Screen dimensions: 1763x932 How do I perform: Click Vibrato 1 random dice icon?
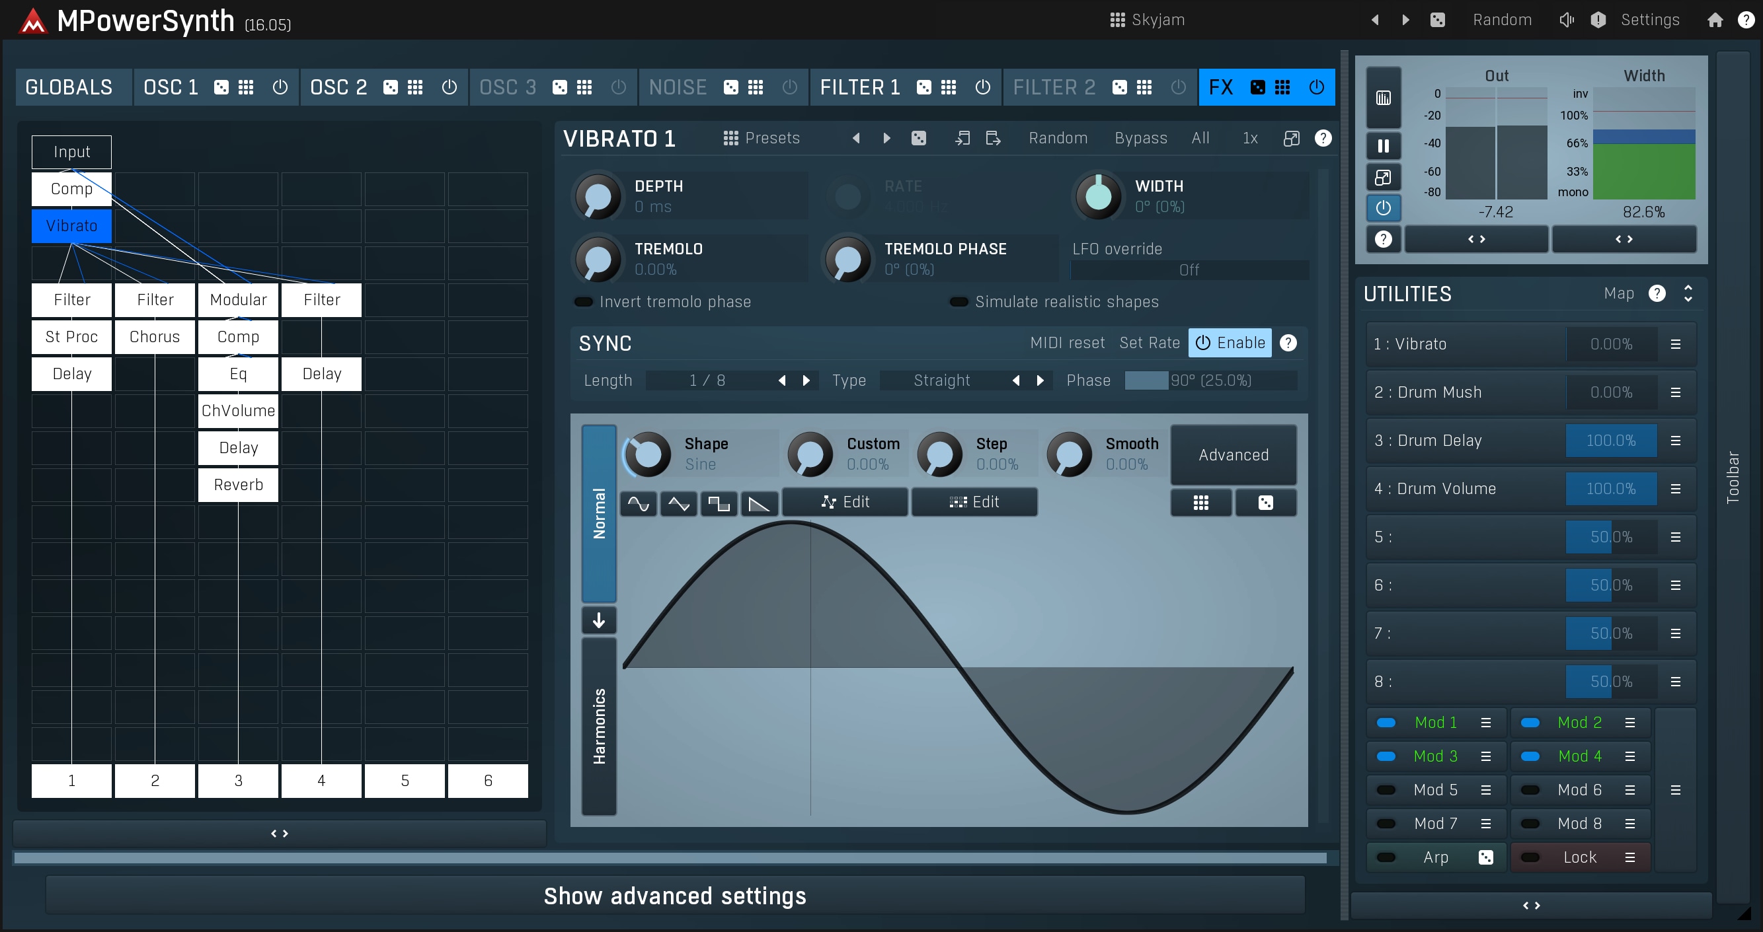click(918, 138)
